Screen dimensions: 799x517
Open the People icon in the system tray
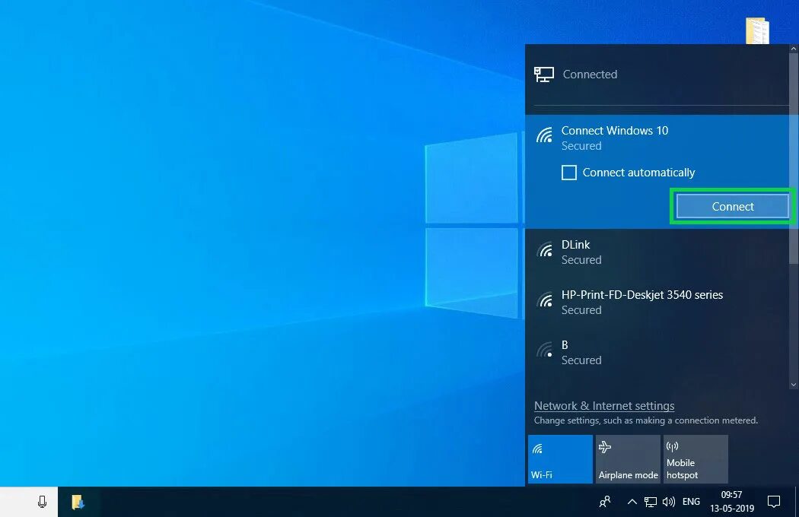point(605,502)
